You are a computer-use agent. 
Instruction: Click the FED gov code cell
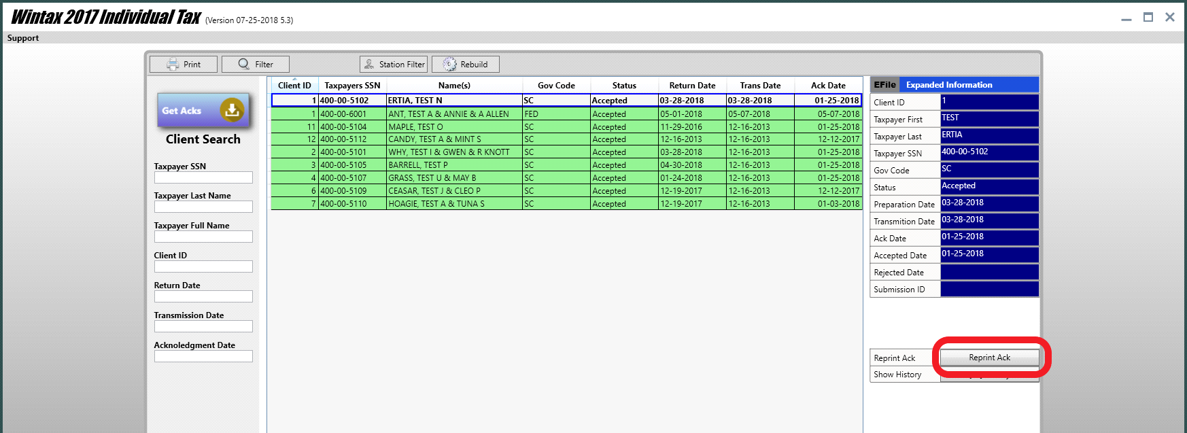pos(556,114)
